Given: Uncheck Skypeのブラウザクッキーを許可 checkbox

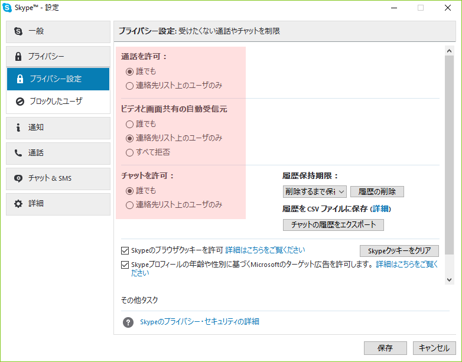Looking at the screenshot, I should coord(125,250).
